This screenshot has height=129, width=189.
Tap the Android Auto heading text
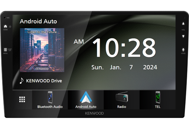click(x=38, y=21)
